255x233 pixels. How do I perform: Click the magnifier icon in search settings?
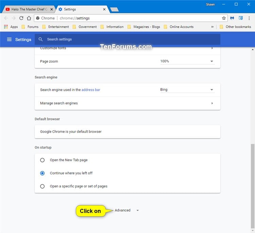40,39
